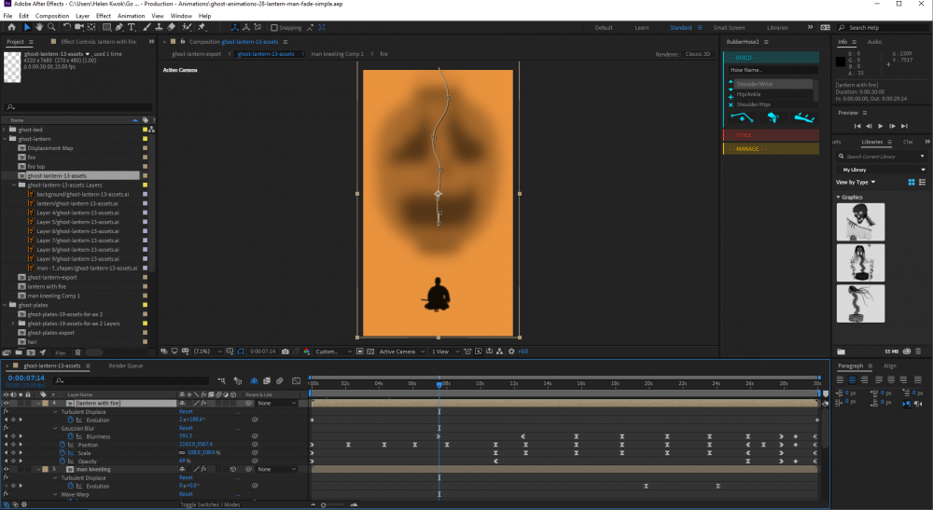The width and height of the screenshot is (933, 510).
Task: Take snapshot with camera icon in viewer
Action: pyautogui.click(x=285, y=351)
